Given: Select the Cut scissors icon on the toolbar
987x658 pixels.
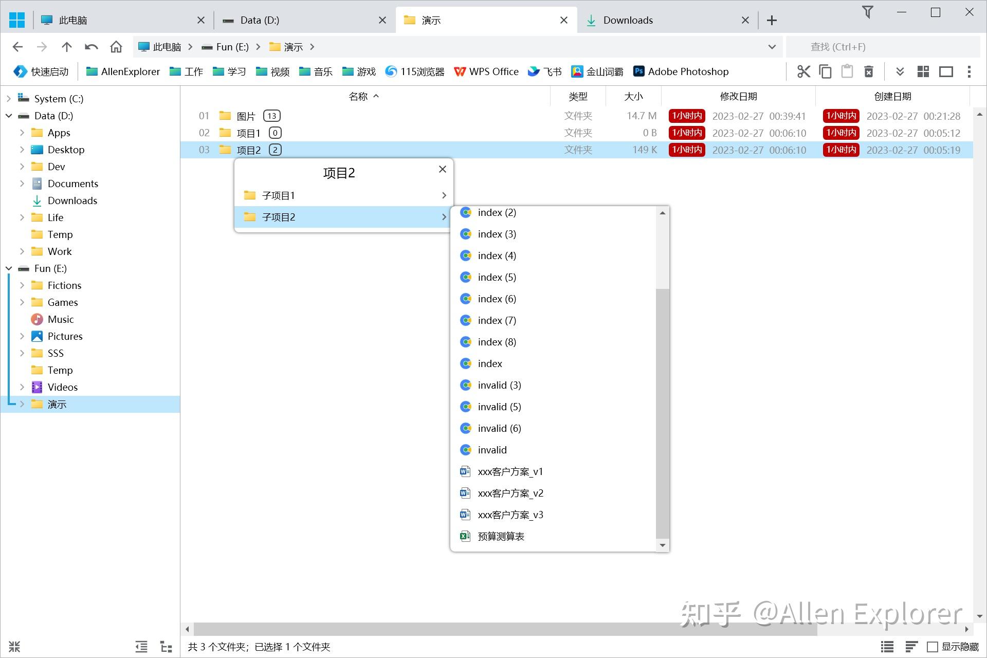Looking at the screenshot, I should point(803,71).
